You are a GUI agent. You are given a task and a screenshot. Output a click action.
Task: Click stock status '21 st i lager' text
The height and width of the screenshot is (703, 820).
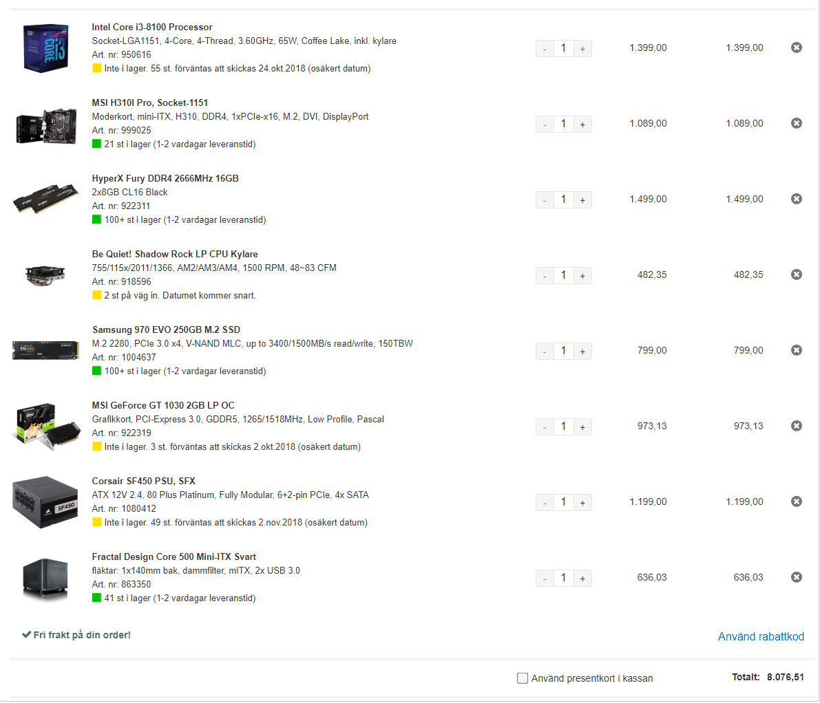point(180,144)
